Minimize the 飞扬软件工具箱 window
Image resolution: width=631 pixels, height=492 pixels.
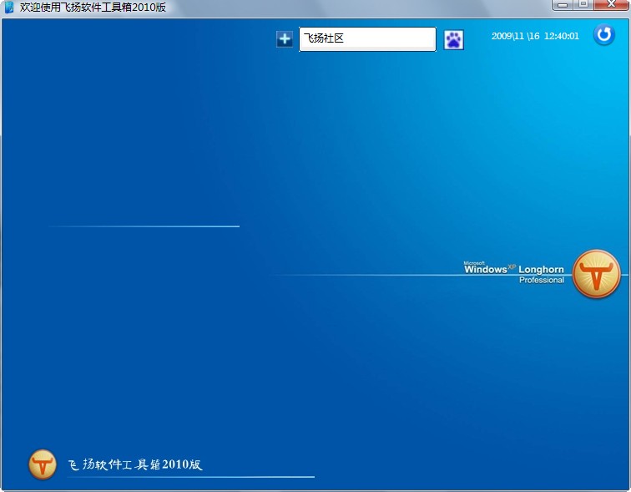coord(563,4)
